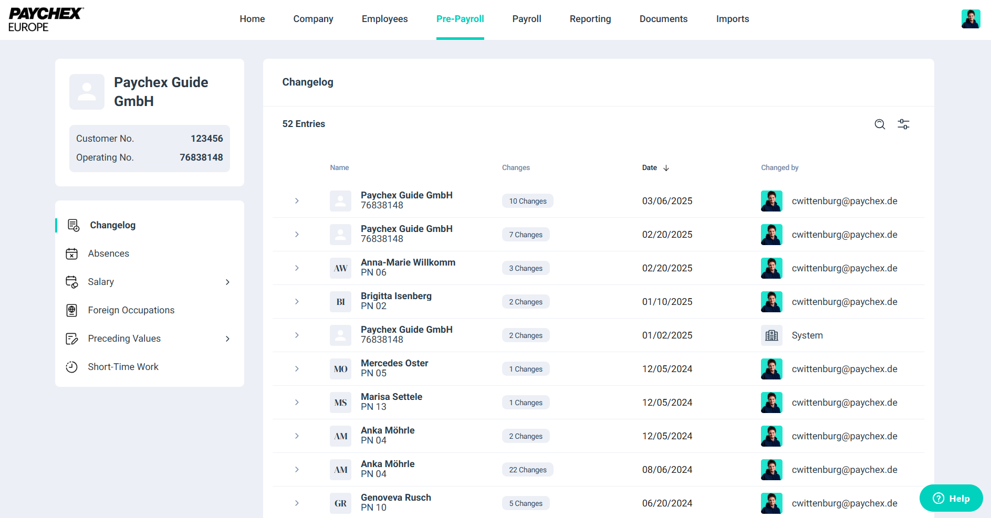Click the Short-Time Work clock icon
991x518 pixels.
coord(72,367)
